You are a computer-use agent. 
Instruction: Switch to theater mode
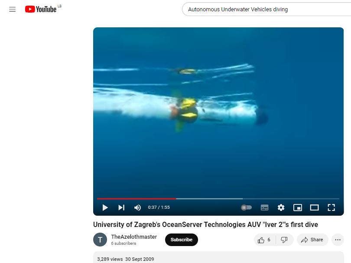(x=314, y=207)
